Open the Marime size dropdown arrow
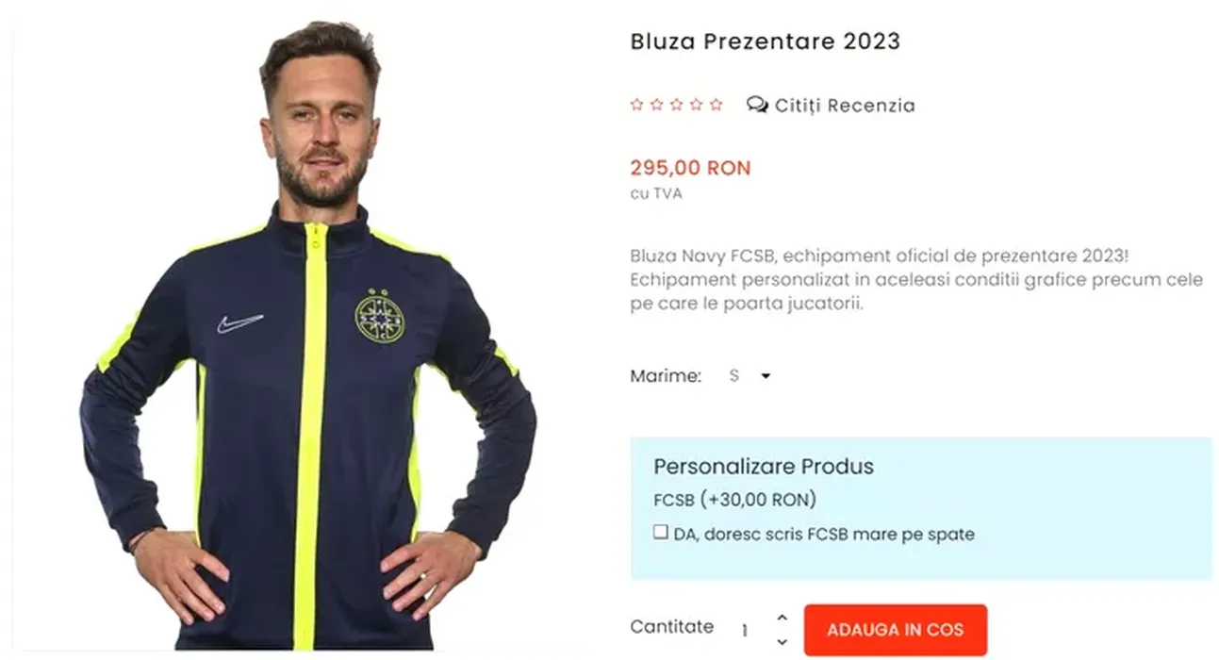This screenshot has width=1219, height=660. (x=766, y=376)
